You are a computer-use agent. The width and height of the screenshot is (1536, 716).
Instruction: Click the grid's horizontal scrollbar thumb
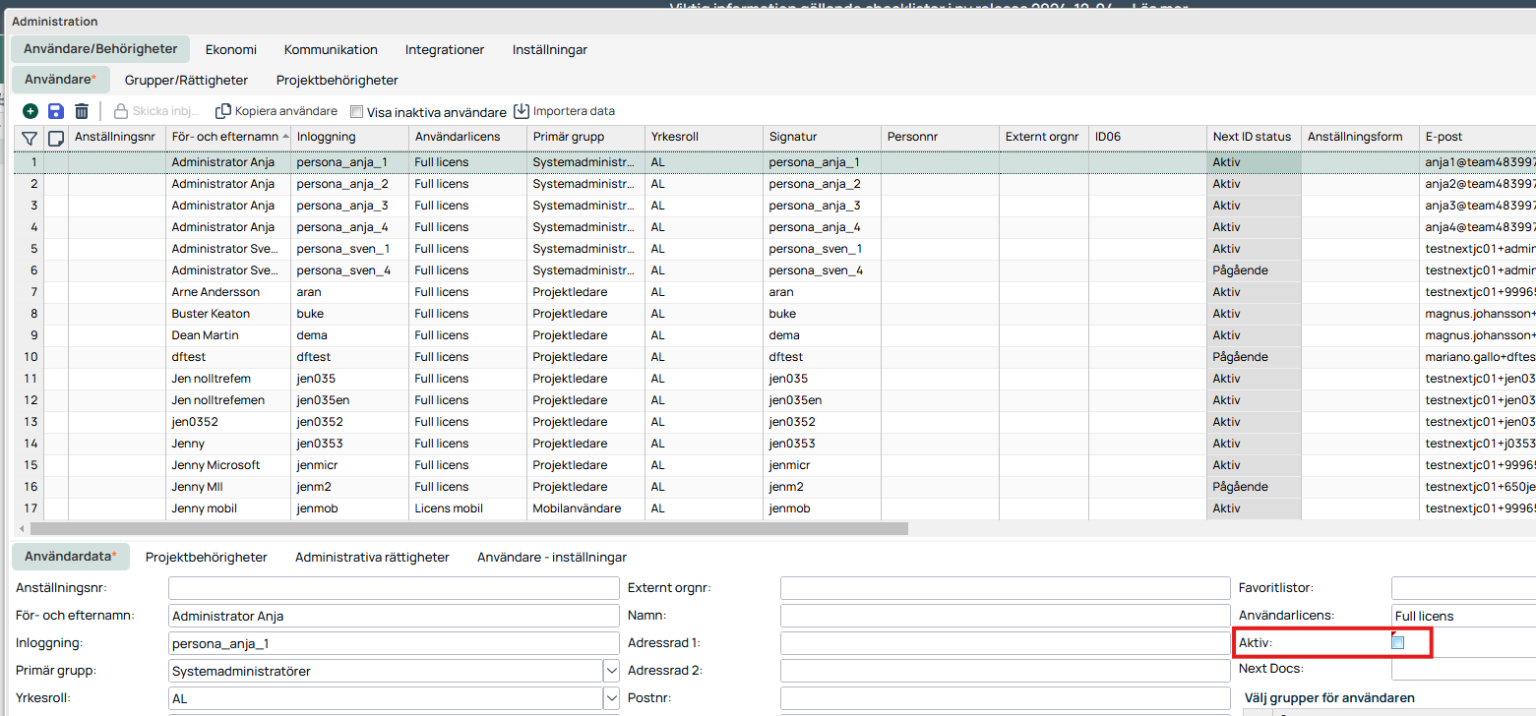tap(468, 528)
